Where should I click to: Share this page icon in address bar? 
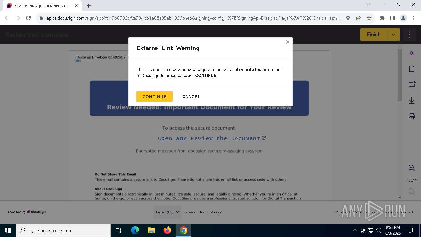(x=359, y=18)
